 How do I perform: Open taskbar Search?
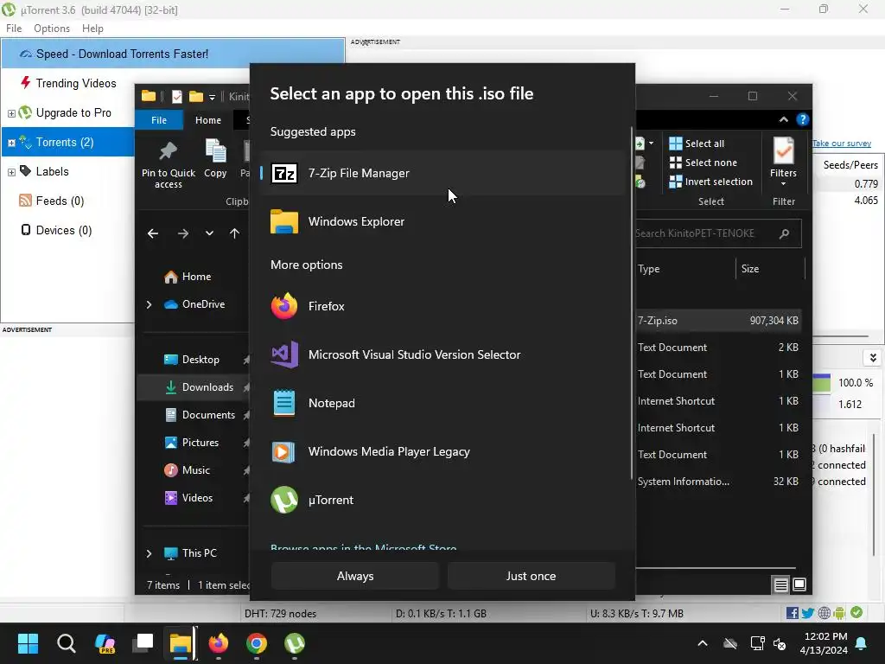(66, 643)
